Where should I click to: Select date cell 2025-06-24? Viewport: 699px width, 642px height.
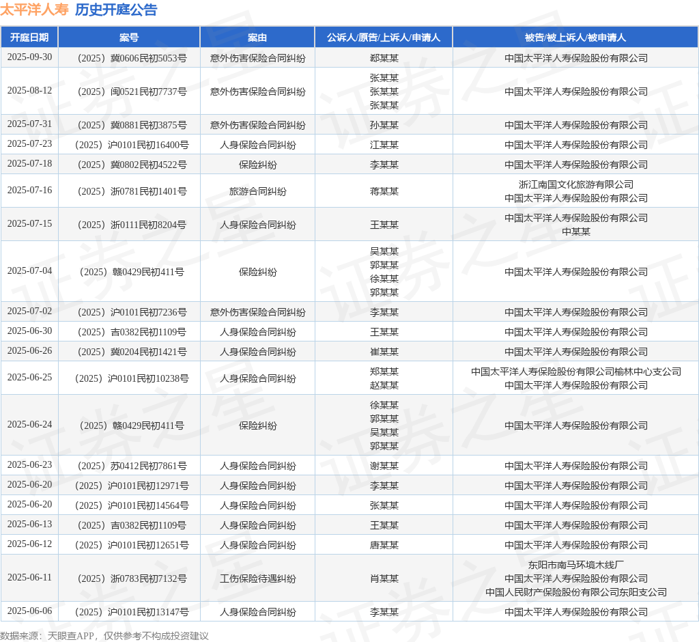(x=29, y=425)
